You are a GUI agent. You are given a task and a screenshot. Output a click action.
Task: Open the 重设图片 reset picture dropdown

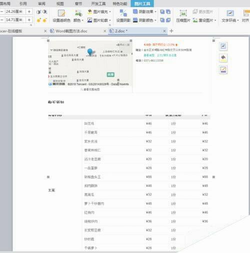[x=204, y=20]
